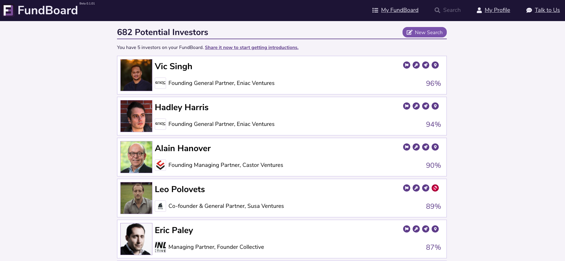Viewport: 565px width, 261px height.
Task: Click the flag icon for Leo Polovets
Action: (407, 188)
